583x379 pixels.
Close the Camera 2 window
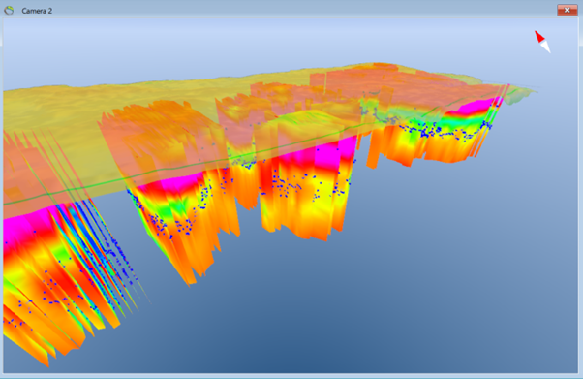pyautogui.click(x=567, y=10)
